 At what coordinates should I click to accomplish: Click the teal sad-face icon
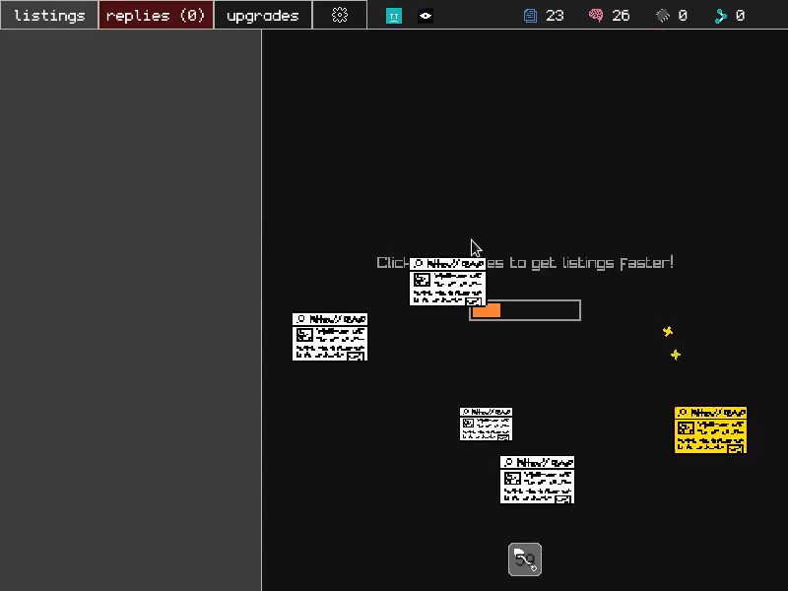pyautogui.click(x=393, y=16)
